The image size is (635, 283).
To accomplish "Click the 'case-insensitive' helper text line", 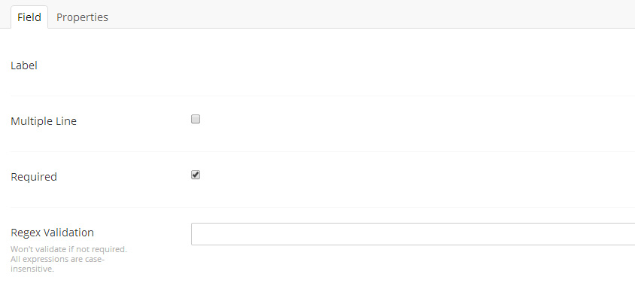I will [57, 264].
